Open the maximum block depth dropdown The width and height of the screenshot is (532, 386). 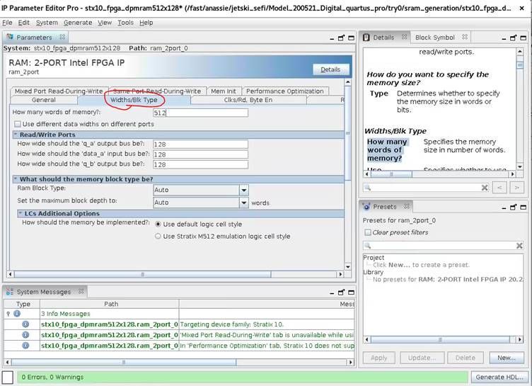tap(243, 203)
